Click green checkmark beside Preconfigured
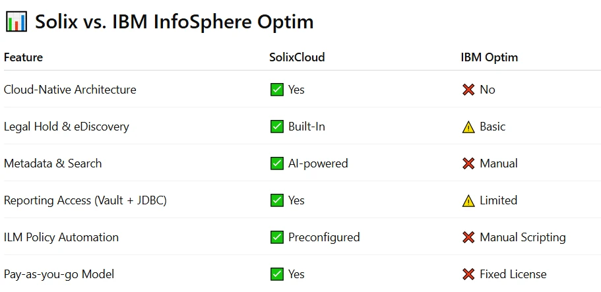 [x=276, y=237]
